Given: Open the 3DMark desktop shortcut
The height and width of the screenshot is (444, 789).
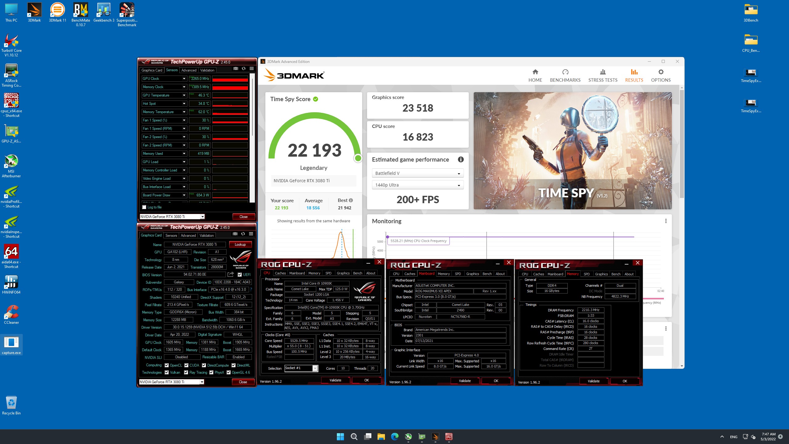Looking at the screenshot, I should click(34, 12).
